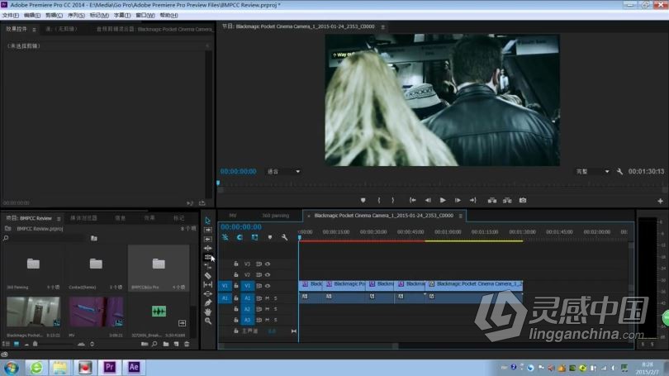This screenshot has height=376, width=669.
Task: Click Export Frame camera icon
Action: point(523,200)
